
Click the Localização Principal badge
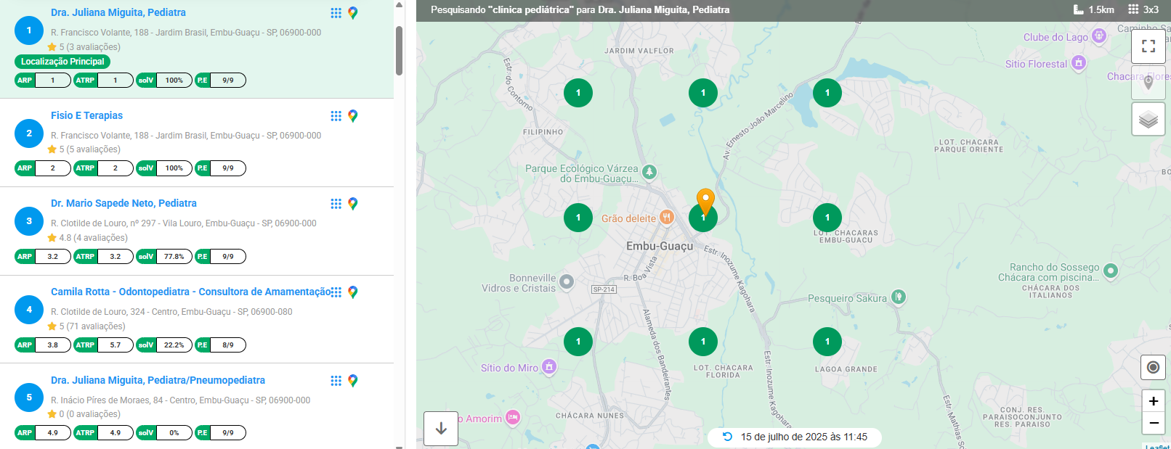(x=62, y=62)
